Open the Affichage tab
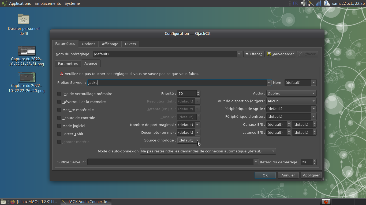The height and width of the screenshot is (205, 366). [110, 44]
